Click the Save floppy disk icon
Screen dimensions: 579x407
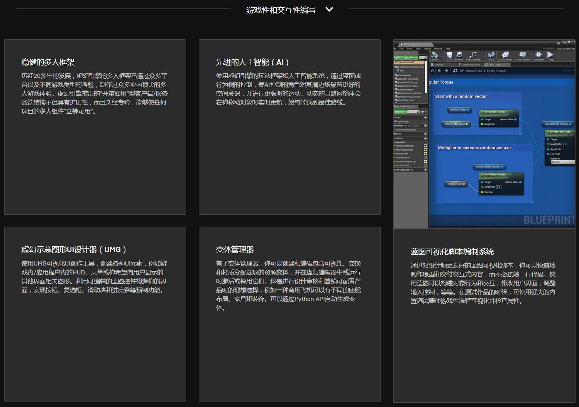click(x=449, y=55)
